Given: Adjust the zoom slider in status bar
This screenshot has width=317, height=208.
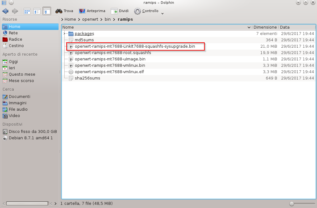Looking at the screenshot, I should [292, 204].
